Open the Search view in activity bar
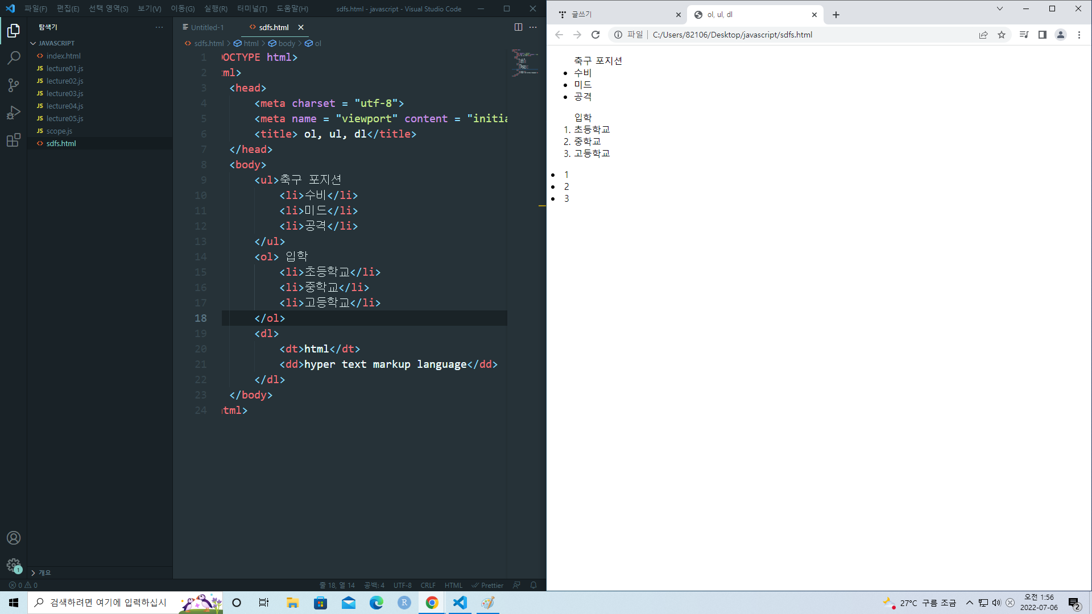The height and width of the screenshot is (614, 1092). pyautogui.click(x=14, y=57)
